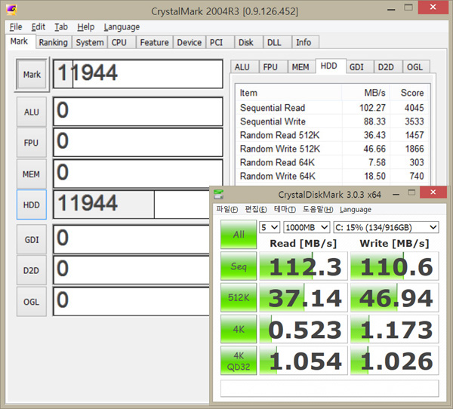The image size is (453, 409).
Task: Select the Random Write 64K row
Action: click(331, 176)
